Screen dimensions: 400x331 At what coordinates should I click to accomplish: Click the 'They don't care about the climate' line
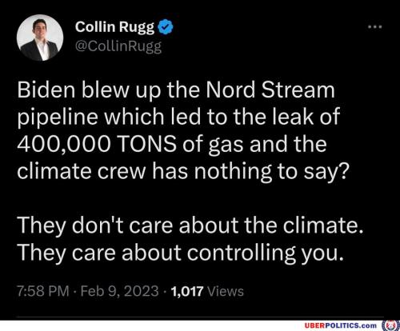coord(191,225)
